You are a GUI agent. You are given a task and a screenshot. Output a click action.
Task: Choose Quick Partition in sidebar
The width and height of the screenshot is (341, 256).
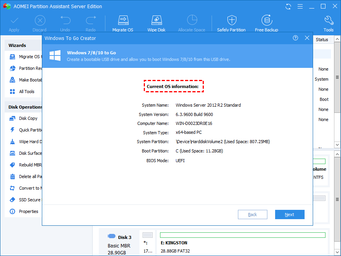point(26,130)
